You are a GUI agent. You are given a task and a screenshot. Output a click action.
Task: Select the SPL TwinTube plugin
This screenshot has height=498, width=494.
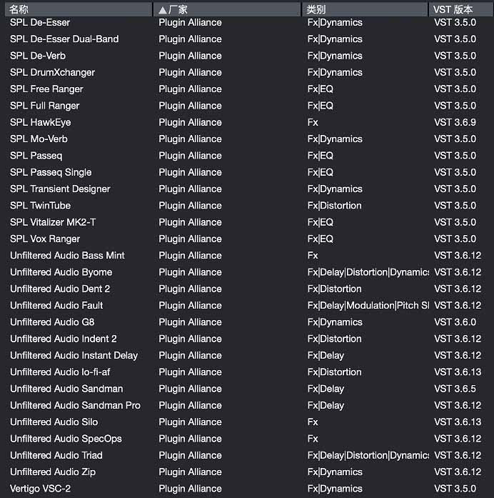coord(247,206)
